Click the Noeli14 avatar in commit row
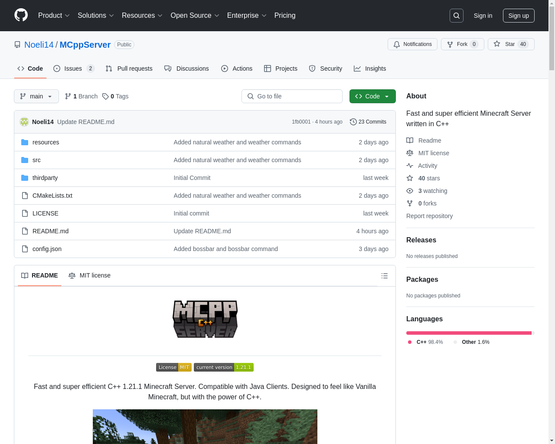Image resolution: width=555 pixels, height=444 pixels. click(x=24, y=122)
